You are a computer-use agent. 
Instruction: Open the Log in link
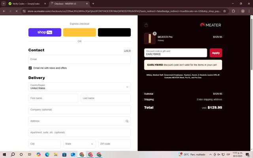[127, 51]
